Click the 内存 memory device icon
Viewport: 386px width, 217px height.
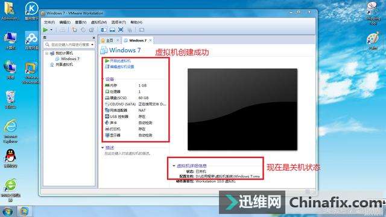pyautogui.click(x=107, y=85)
